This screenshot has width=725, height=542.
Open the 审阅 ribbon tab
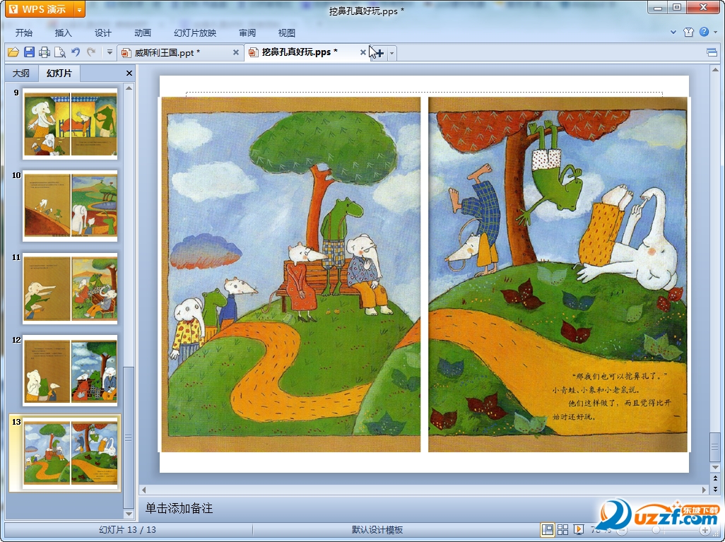click(x=247, y=33)
